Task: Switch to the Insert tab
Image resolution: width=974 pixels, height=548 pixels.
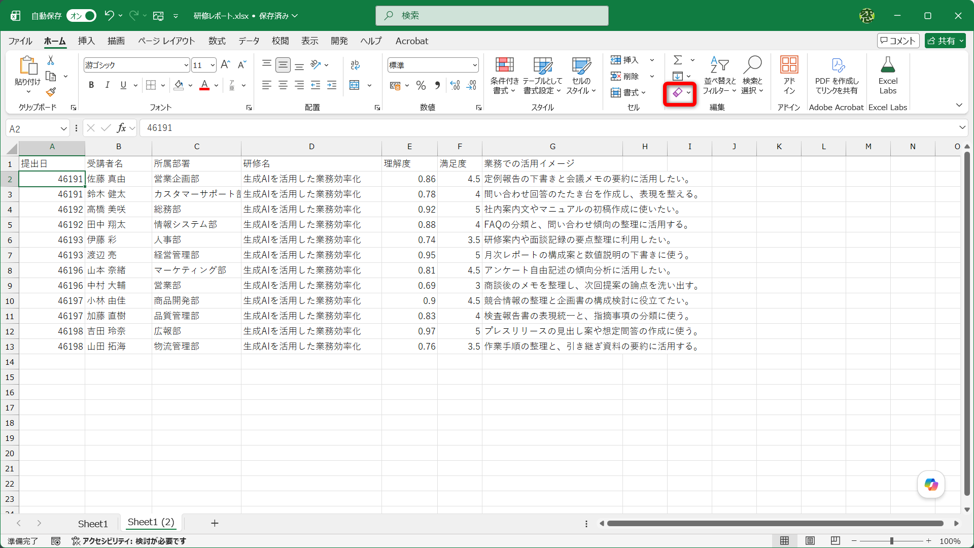Action: tap(86, 41)
